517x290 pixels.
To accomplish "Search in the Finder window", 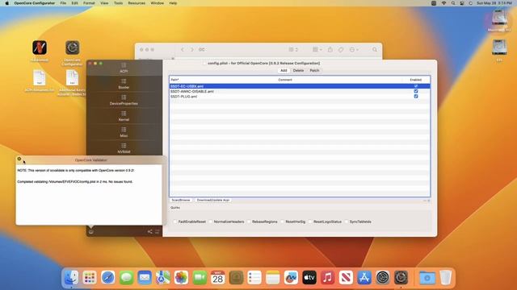I will [x=375, y=50].
